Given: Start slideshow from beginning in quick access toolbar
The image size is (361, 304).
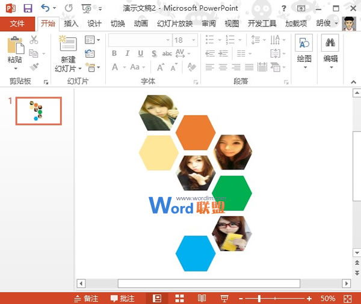Looking at the screenshot, I should (87, 8).
